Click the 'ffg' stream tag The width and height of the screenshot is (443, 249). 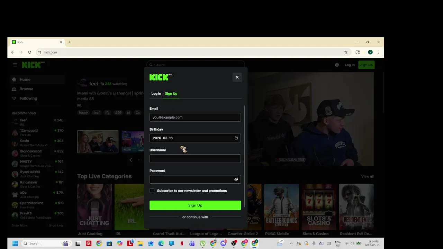(x=108, y=113)
